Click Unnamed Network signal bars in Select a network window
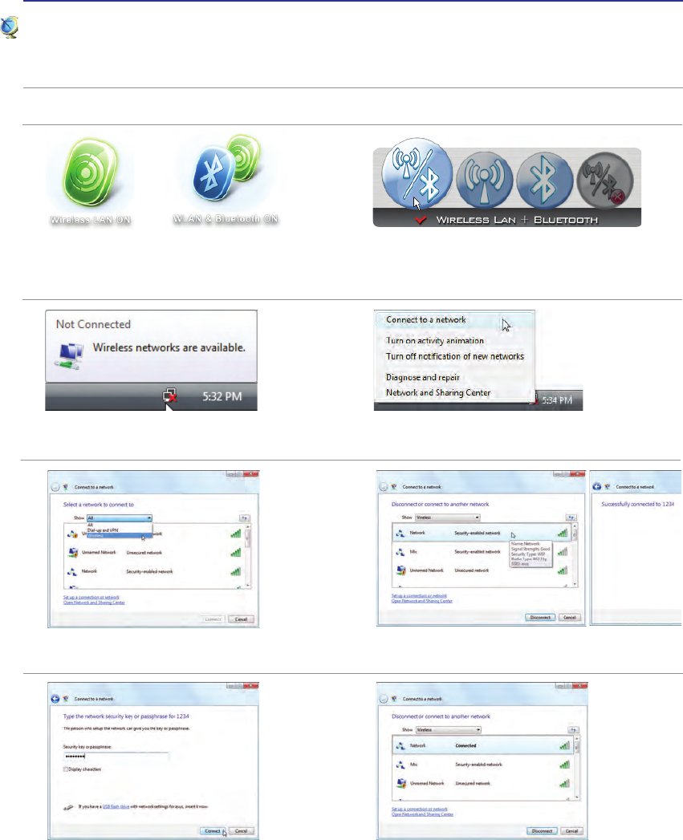This screenshot has height=840, width=683. click(235, 552)
